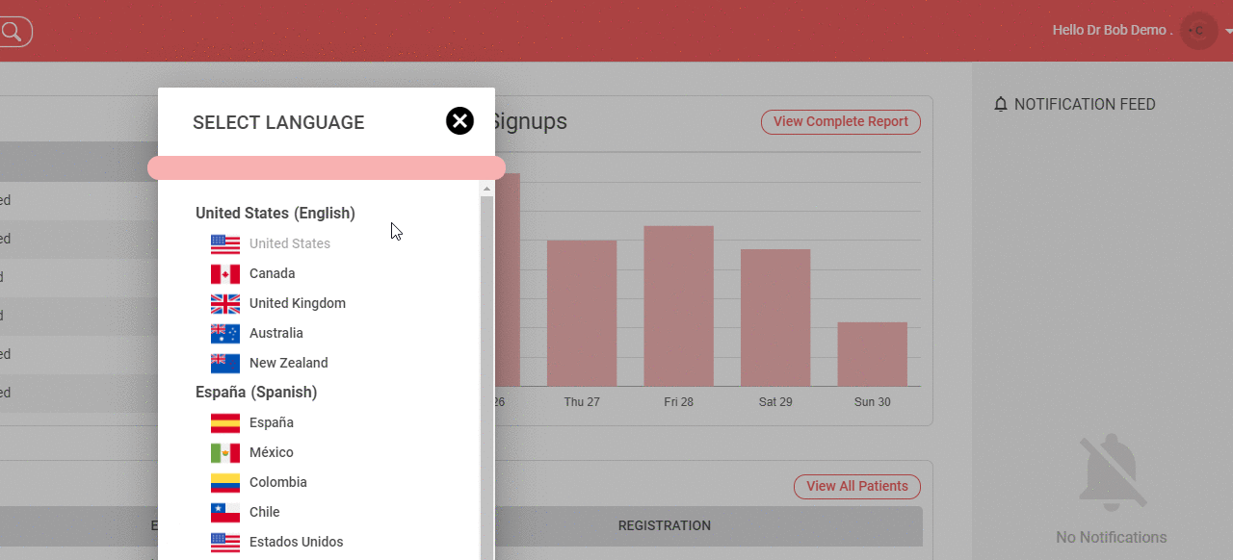
Task: Click the México flag icon
Action: pyautogui.click(x=225, y=453)
